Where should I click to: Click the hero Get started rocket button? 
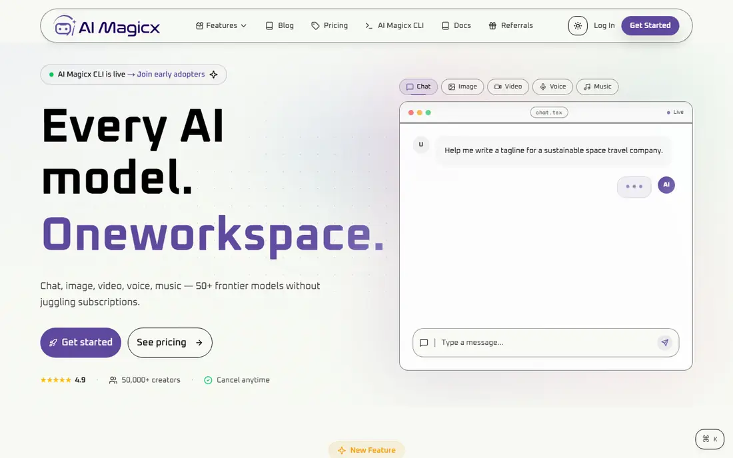(x=81, y=343)
